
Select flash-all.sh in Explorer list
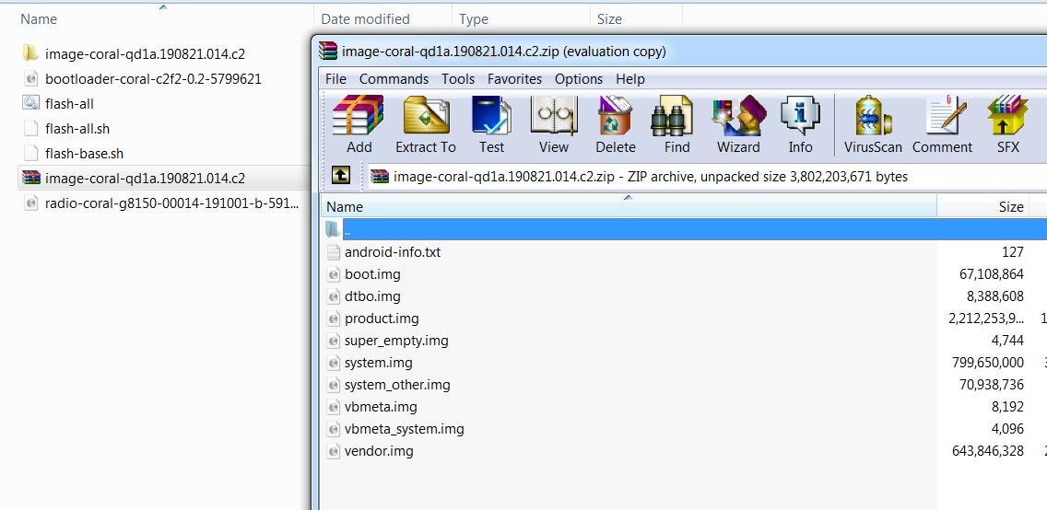point(77,129)
